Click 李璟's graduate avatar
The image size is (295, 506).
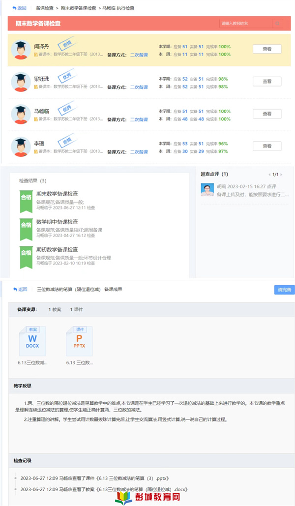21,146
